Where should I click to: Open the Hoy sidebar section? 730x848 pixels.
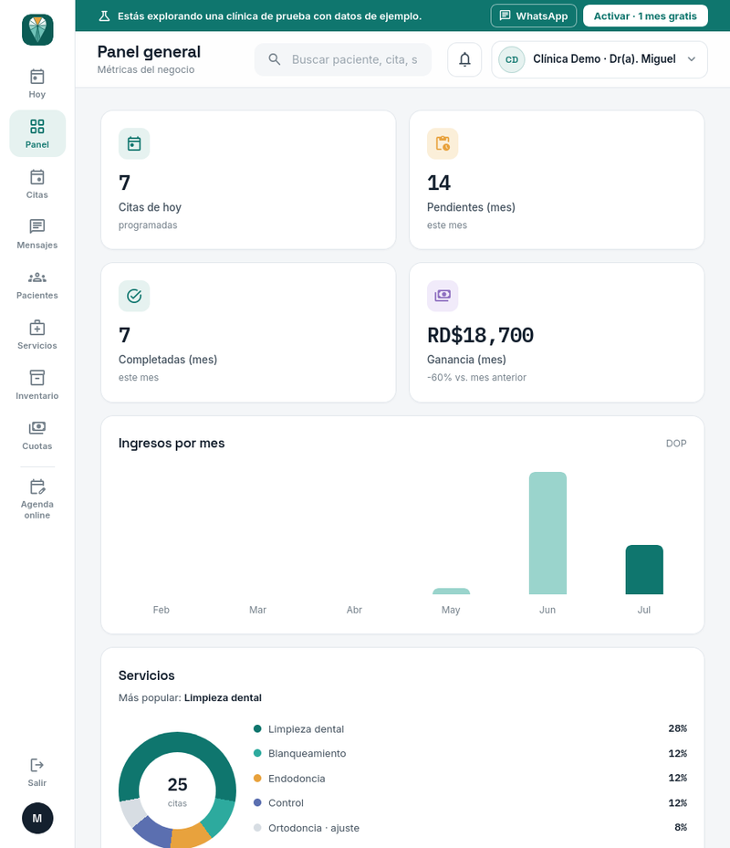pos(37,84)
